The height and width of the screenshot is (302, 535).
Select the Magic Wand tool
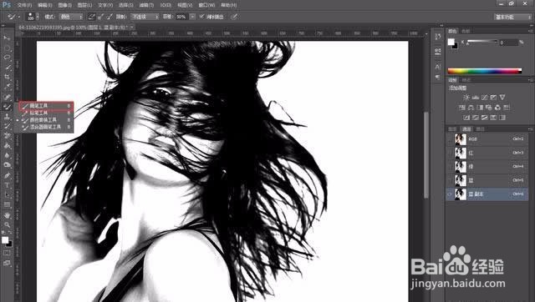tap(7, 68)
